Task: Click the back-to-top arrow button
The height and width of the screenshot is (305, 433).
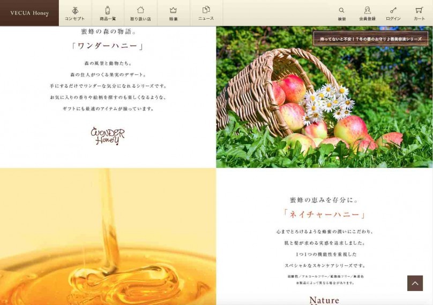Action: point(415,283)
